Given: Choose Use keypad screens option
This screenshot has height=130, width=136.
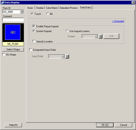Looking at the screenshot, I should click(x=67, y=31).
